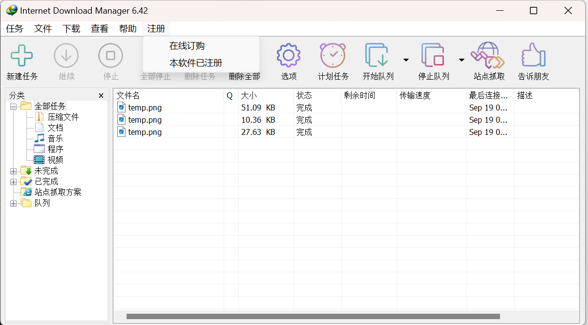
Task: Click the 音乐 note icon
Action: [39, 138]
